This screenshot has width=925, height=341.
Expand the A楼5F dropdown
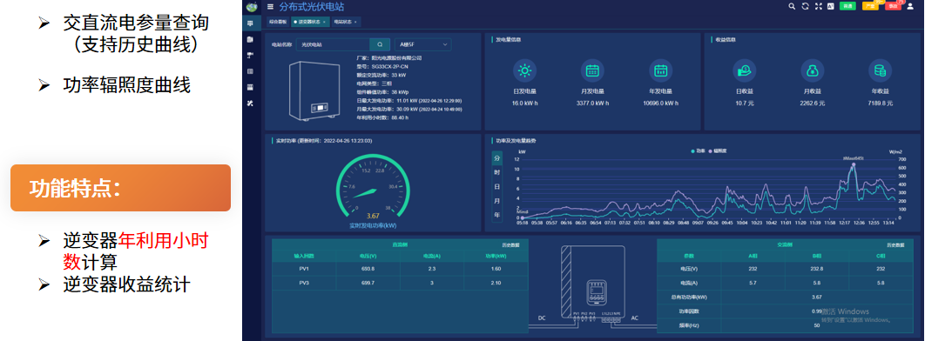(x=422, y=44)
